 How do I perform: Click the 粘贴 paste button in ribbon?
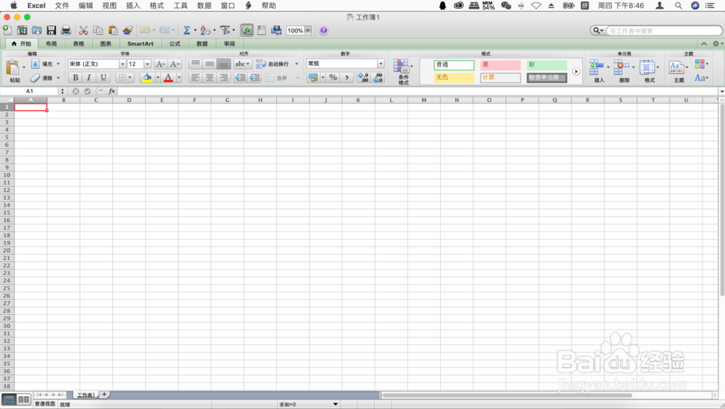[13, 71]
